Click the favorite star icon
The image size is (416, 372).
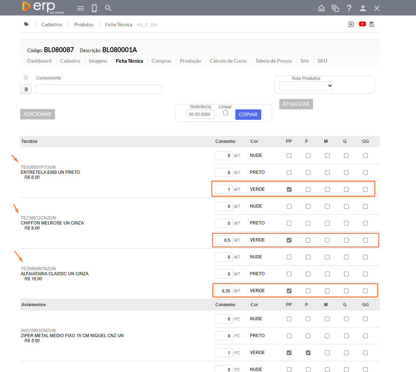click(x=351, y=24)
